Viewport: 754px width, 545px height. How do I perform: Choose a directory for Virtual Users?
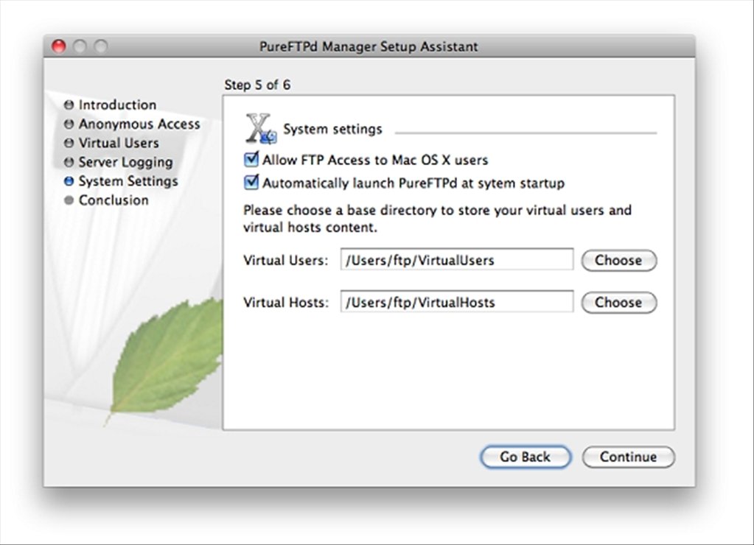pos(619,261)
